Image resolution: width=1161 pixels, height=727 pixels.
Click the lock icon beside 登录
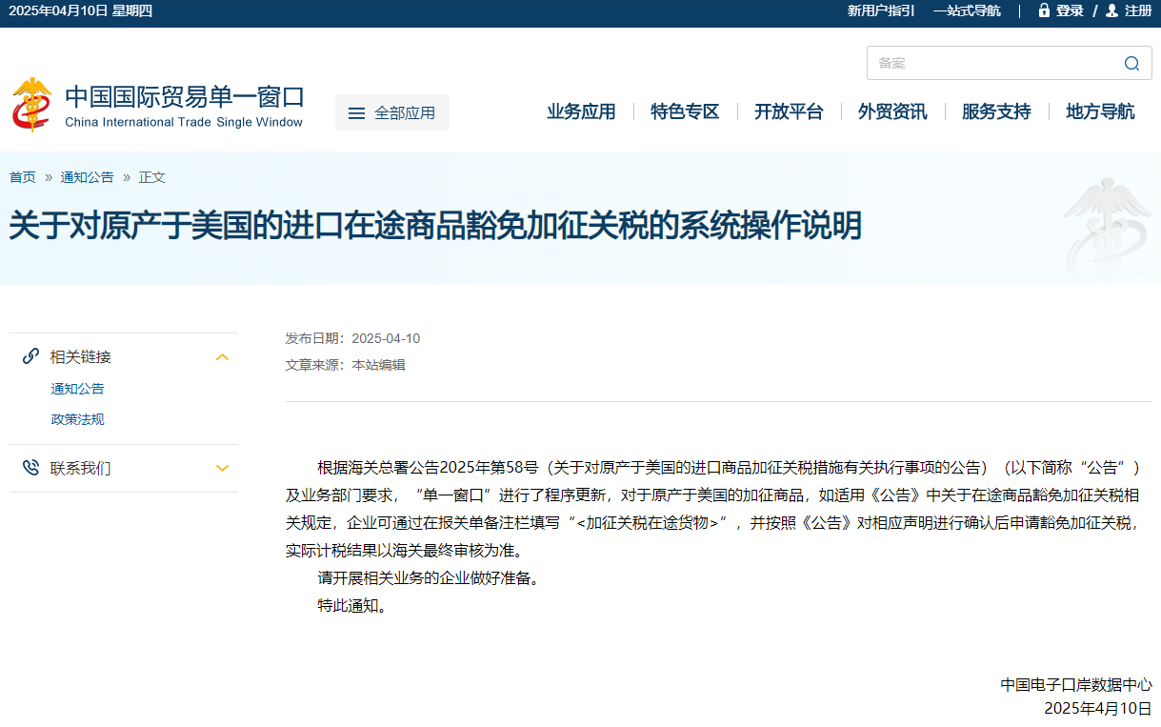coord(1044,10)
